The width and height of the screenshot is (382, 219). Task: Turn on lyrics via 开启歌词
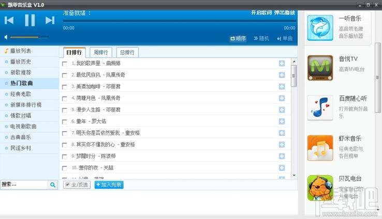tap(261, 12)
